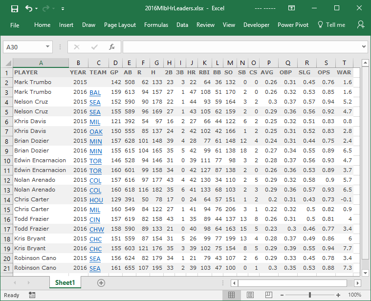Open Ribbon Display Options icon
The image size is (371, 301).
(291, 8)
